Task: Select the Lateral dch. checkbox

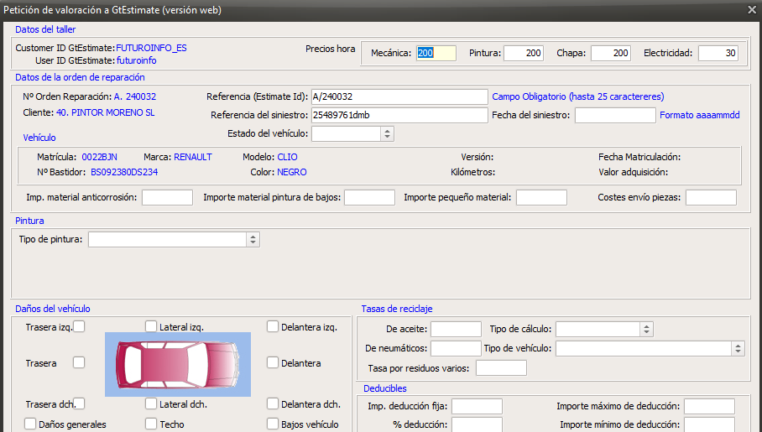Action: click(x=151, y=403)
